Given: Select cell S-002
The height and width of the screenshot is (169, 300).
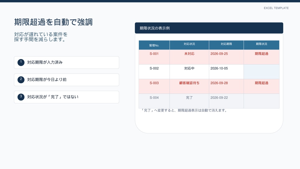Looking at the screenshot, I should [154, 72].
